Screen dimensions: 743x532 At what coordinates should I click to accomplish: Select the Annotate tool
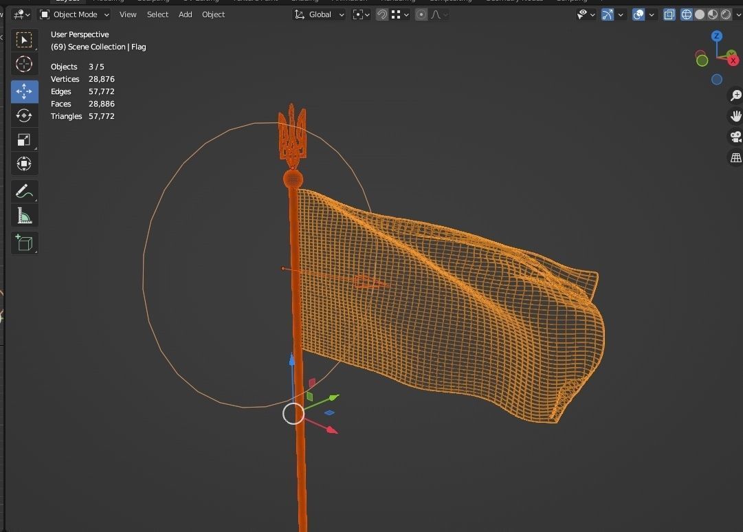24,191
